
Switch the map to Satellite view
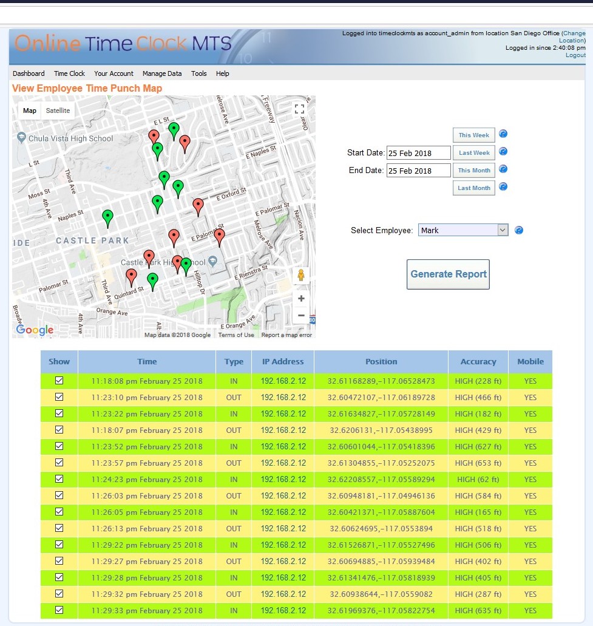pos(58,111)
